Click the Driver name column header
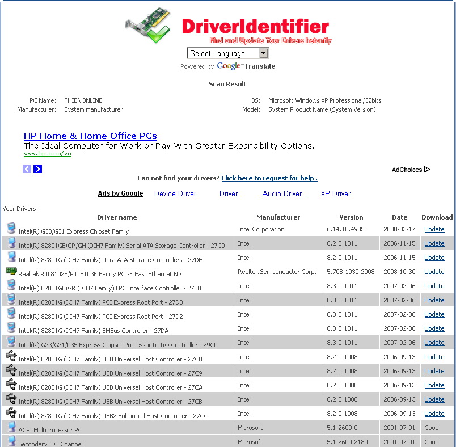Screen dimensions: 456x447 point(117,217)
